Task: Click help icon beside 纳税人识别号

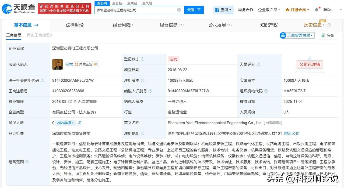Action: coord(150,91)
